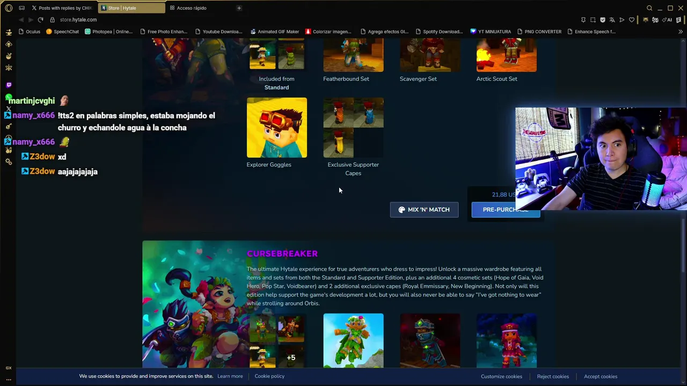Open the 'Included from Standard' item group

pyautogui.click(x=277, y=55)
